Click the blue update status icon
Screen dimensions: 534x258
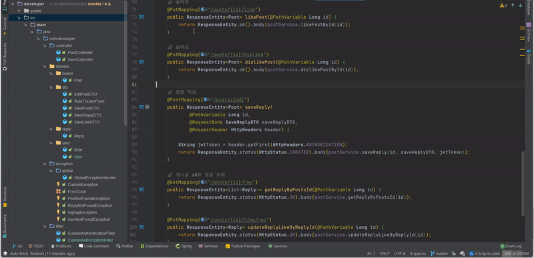pyautogui.click(x=471, y=253)
